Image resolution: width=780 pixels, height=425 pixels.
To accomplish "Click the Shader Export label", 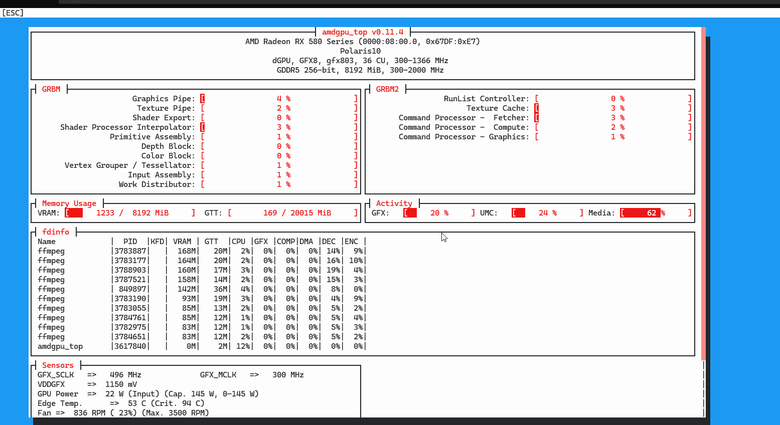I will (x=164, y=118).
